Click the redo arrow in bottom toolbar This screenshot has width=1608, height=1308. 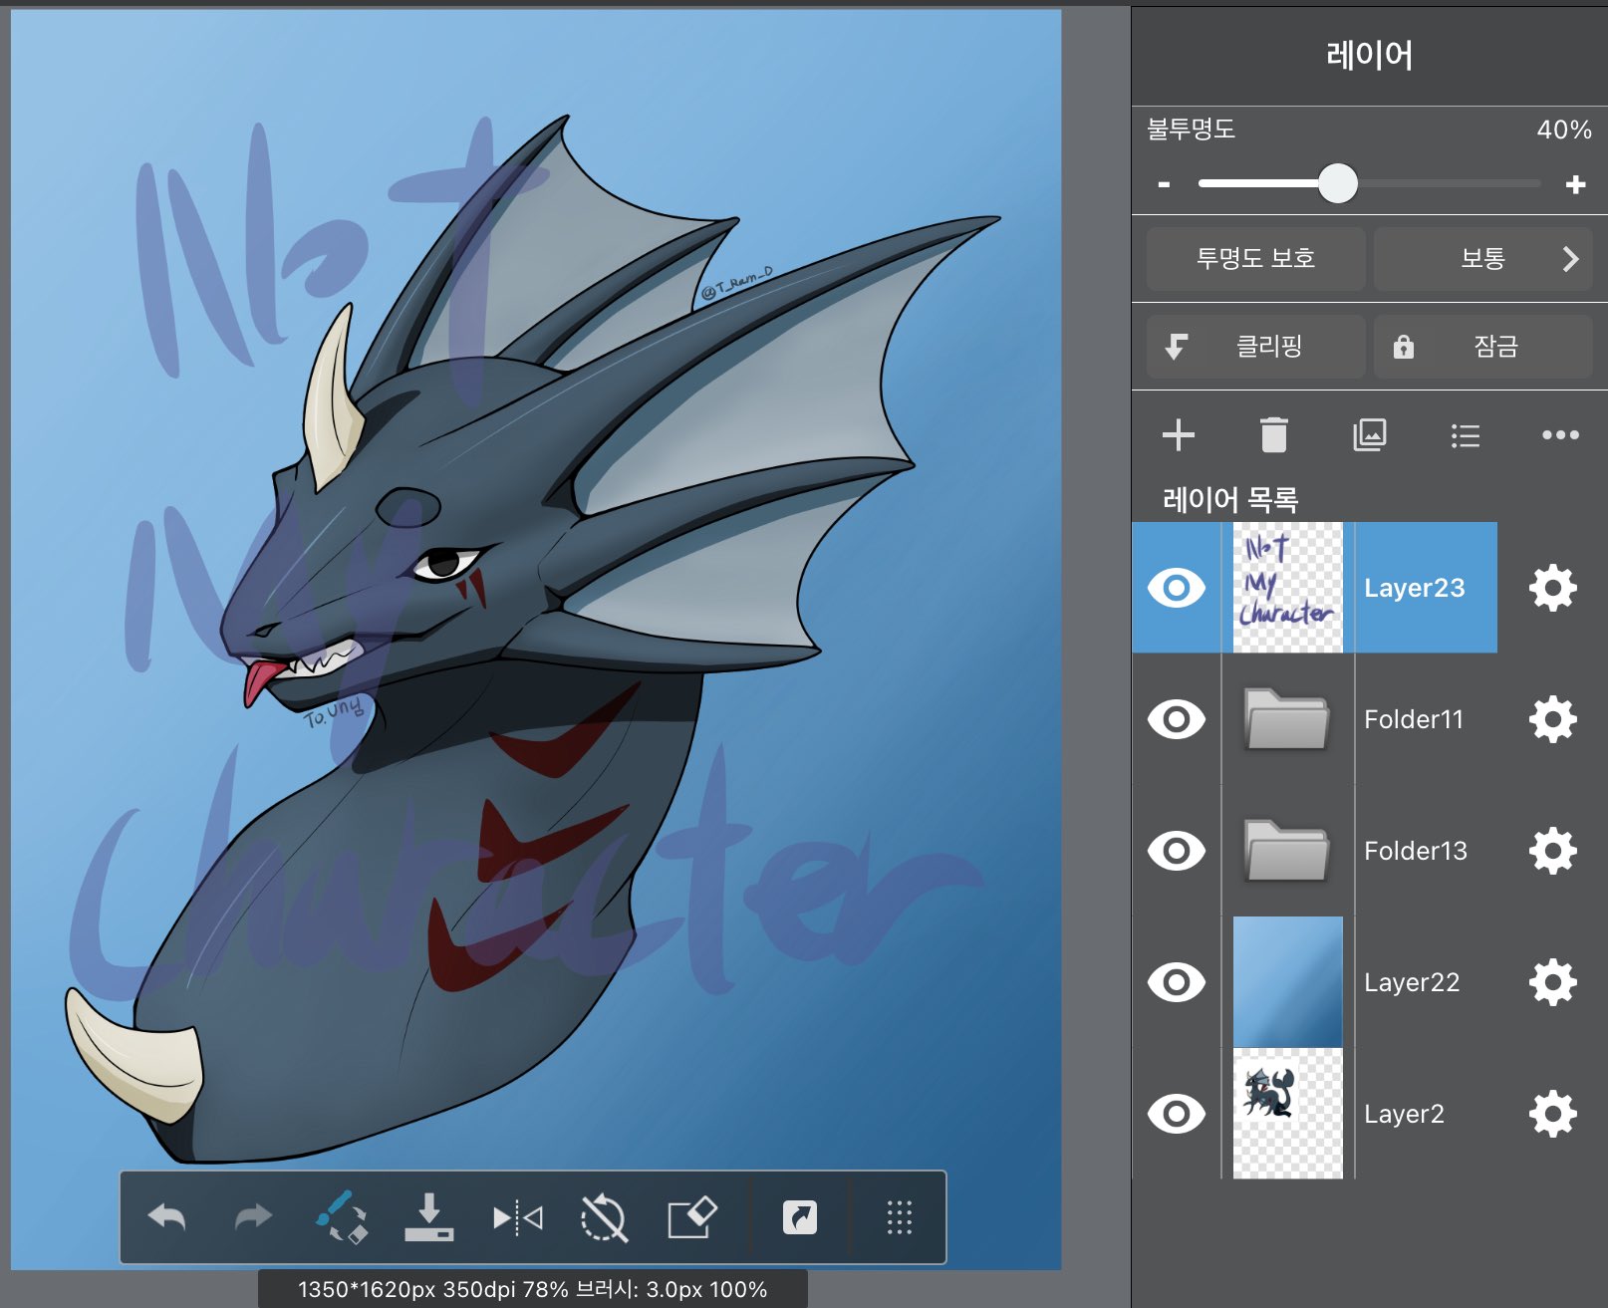click(253, 1217)
